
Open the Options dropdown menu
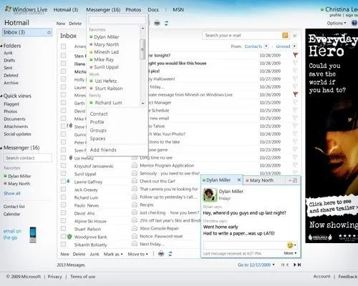[x=337, y=23]
